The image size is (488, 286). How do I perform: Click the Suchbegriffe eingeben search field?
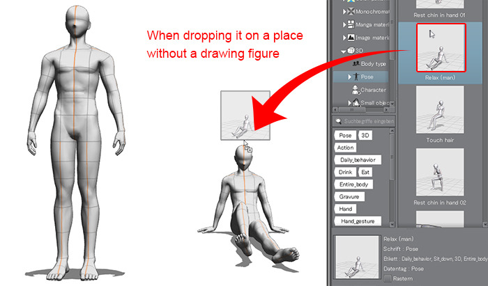point(364,121)
